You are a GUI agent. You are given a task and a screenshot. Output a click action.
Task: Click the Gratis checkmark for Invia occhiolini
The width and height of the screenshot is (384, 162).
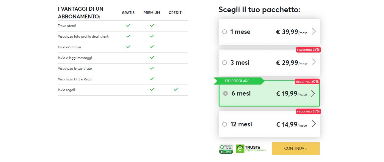[x=128, y=47]
